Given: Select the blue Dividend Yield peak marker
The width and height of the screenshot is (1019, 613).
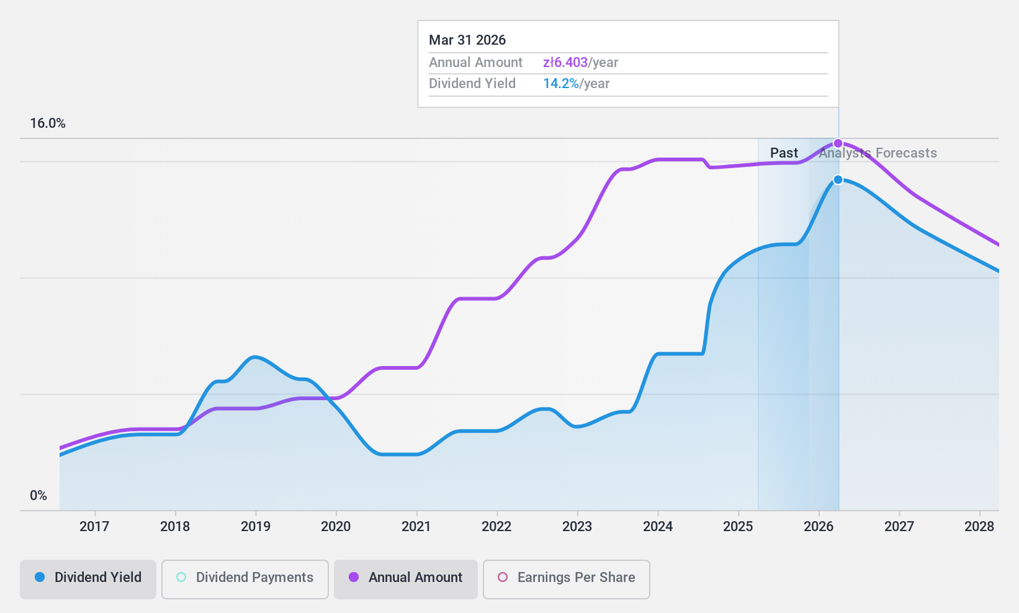Looking at the screenshot, I should click(x=838, y=179).
